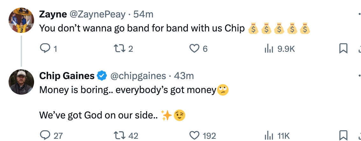Click the 54m timestamp on Zayne's tweet
The width and height of the screenshot is (361, 141).
click(143, 14)
